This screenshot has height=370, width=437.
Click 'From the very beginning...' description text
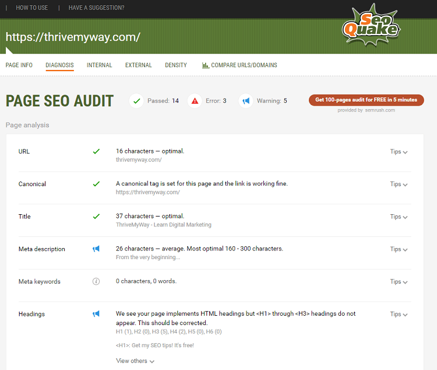point(148,257)
